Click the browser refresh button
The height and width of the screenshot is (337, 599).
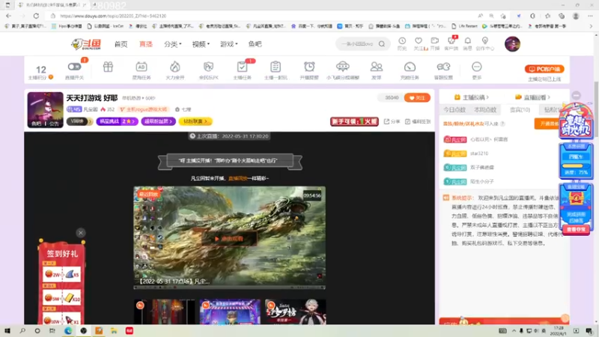point(36,16)
